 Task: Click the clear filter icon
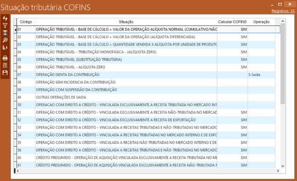[5, 33]
